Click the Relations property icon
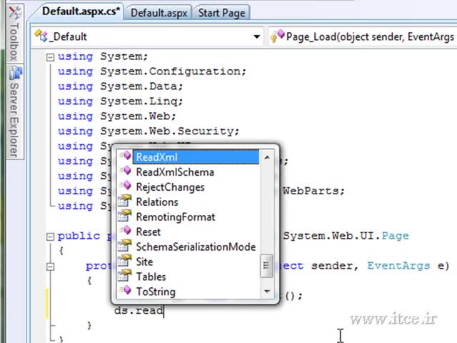This screenshot has width=457, height=343. coord(125,202)
